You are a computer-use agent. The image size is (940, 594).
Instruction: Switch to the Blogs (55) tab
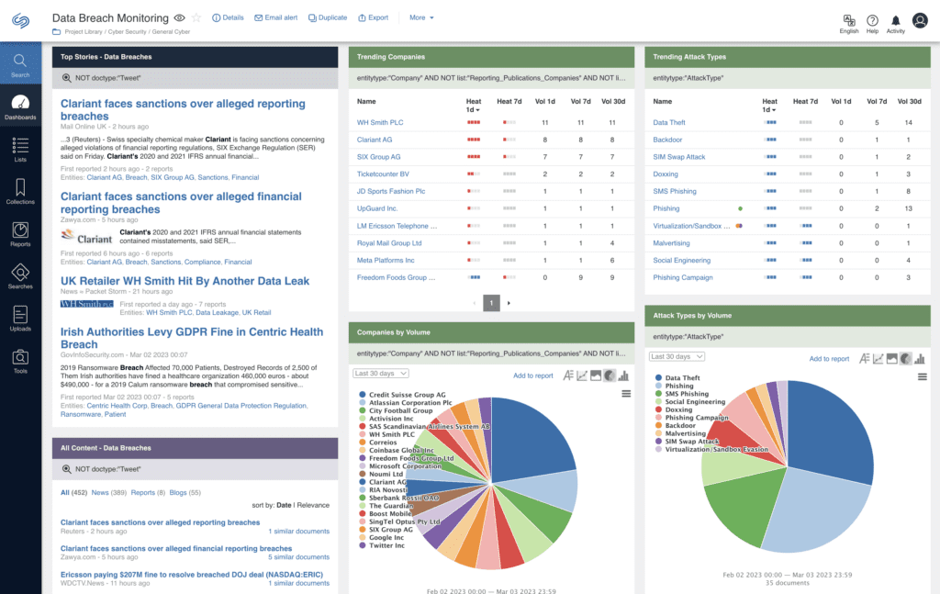[185, 493]
